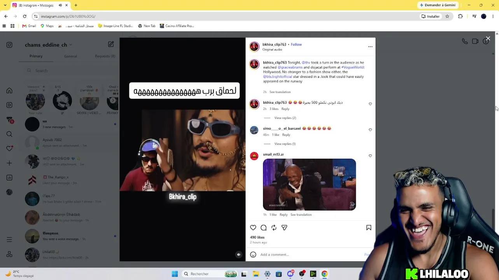Image resolution: width=499 pixels, height=280 pixels.
Task: Reply to the simo____o__el_barcawi comment
Action: click(286, 135)
